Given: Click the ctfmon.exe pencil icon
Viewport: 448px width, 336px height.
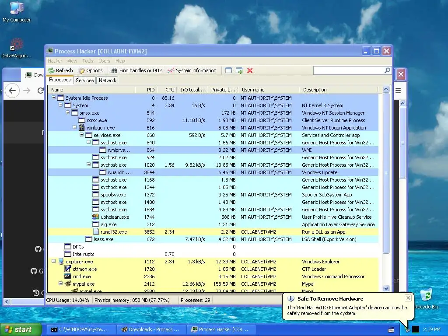Looking at the screenshot, I should coord(68,269).
